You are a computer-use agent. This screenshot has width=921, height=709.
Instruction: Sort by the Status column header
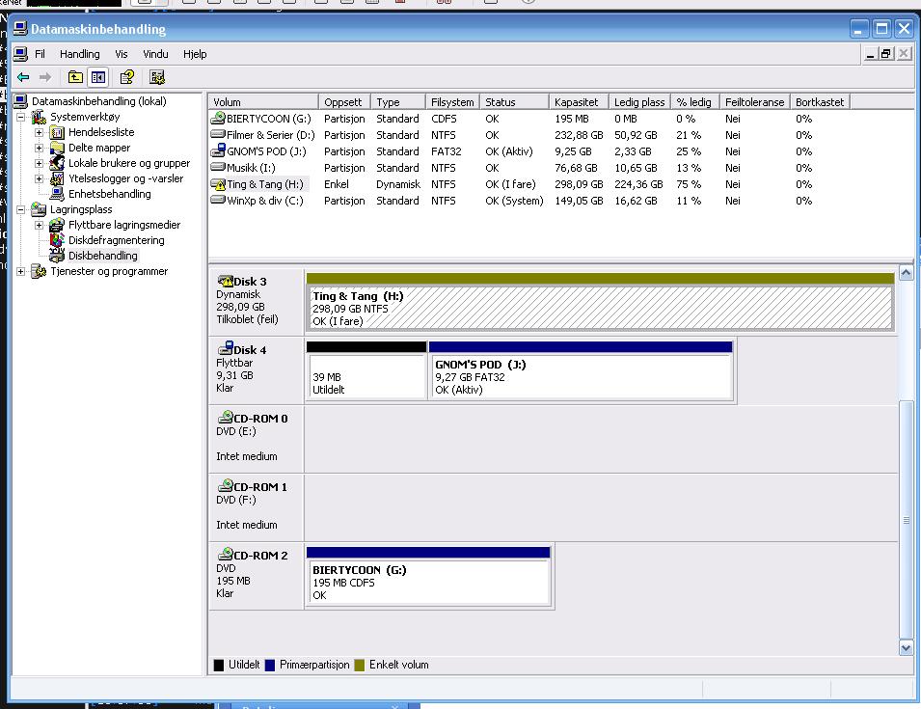pos(515,102)
